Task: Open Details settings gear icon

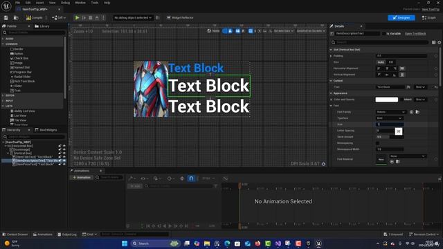Action: coord(440,42)
